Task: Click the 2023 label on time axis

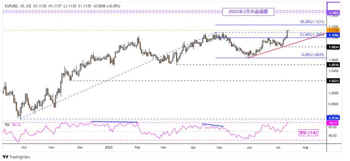Action: [x=109, y=148]
